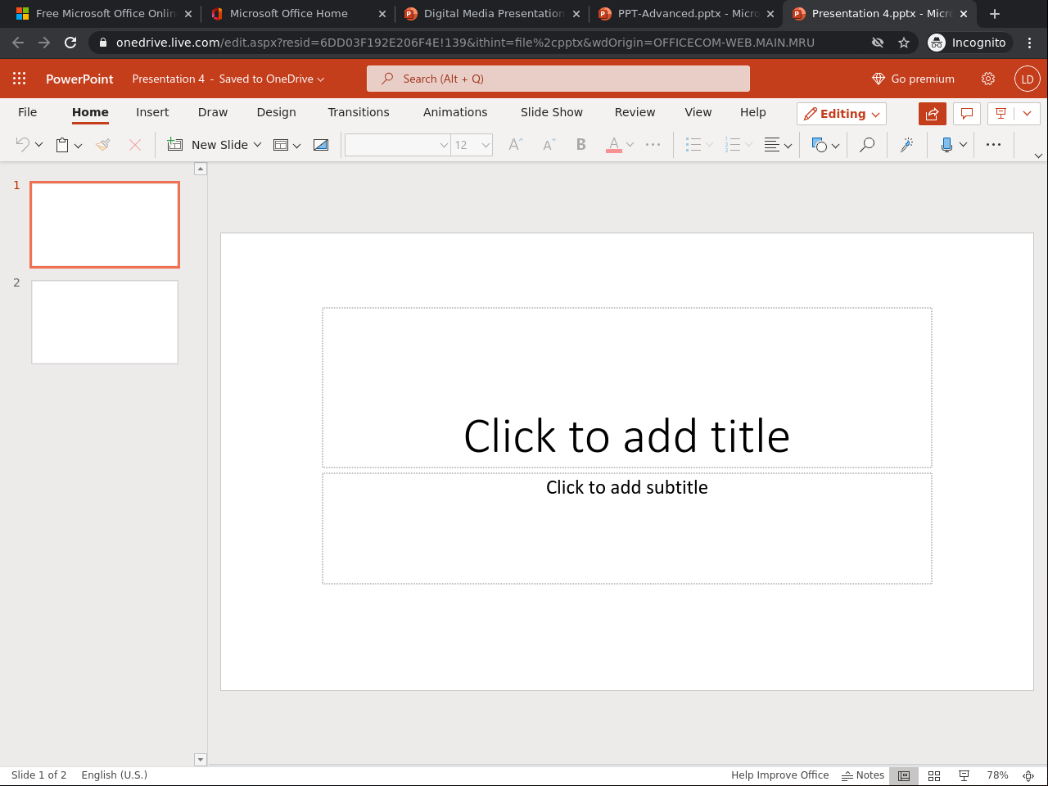Open the Editing mode dropdown
Viewport: 1048px width, 786px height.
(x=842, y=114)
